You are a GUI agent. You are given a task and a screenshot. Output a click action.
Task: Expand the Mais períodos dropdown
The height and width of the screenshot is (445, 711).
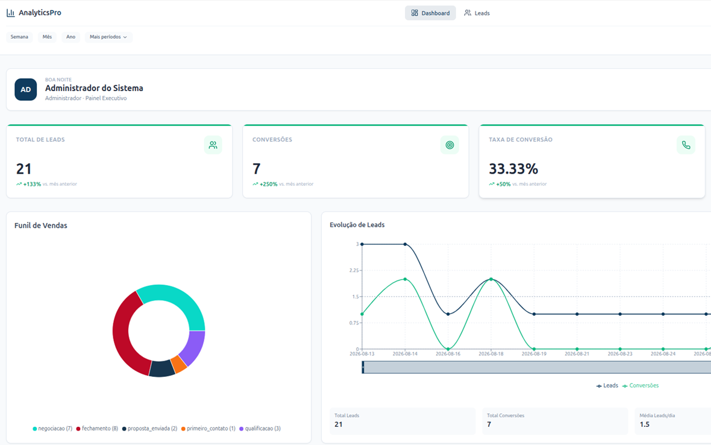[x=108, y=37]
